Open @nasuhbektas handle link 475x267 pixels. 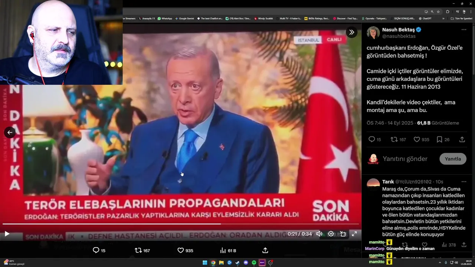click(x=399, y=36)
